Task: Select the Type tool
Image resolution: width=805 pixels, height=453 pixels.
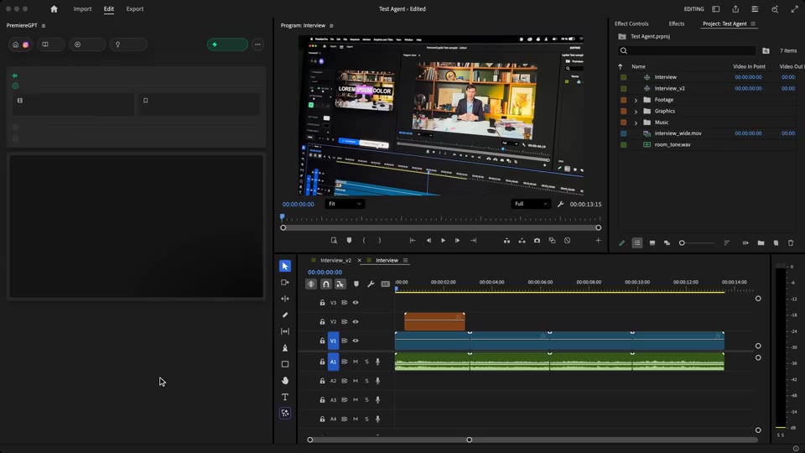Action: coord(285,397)
